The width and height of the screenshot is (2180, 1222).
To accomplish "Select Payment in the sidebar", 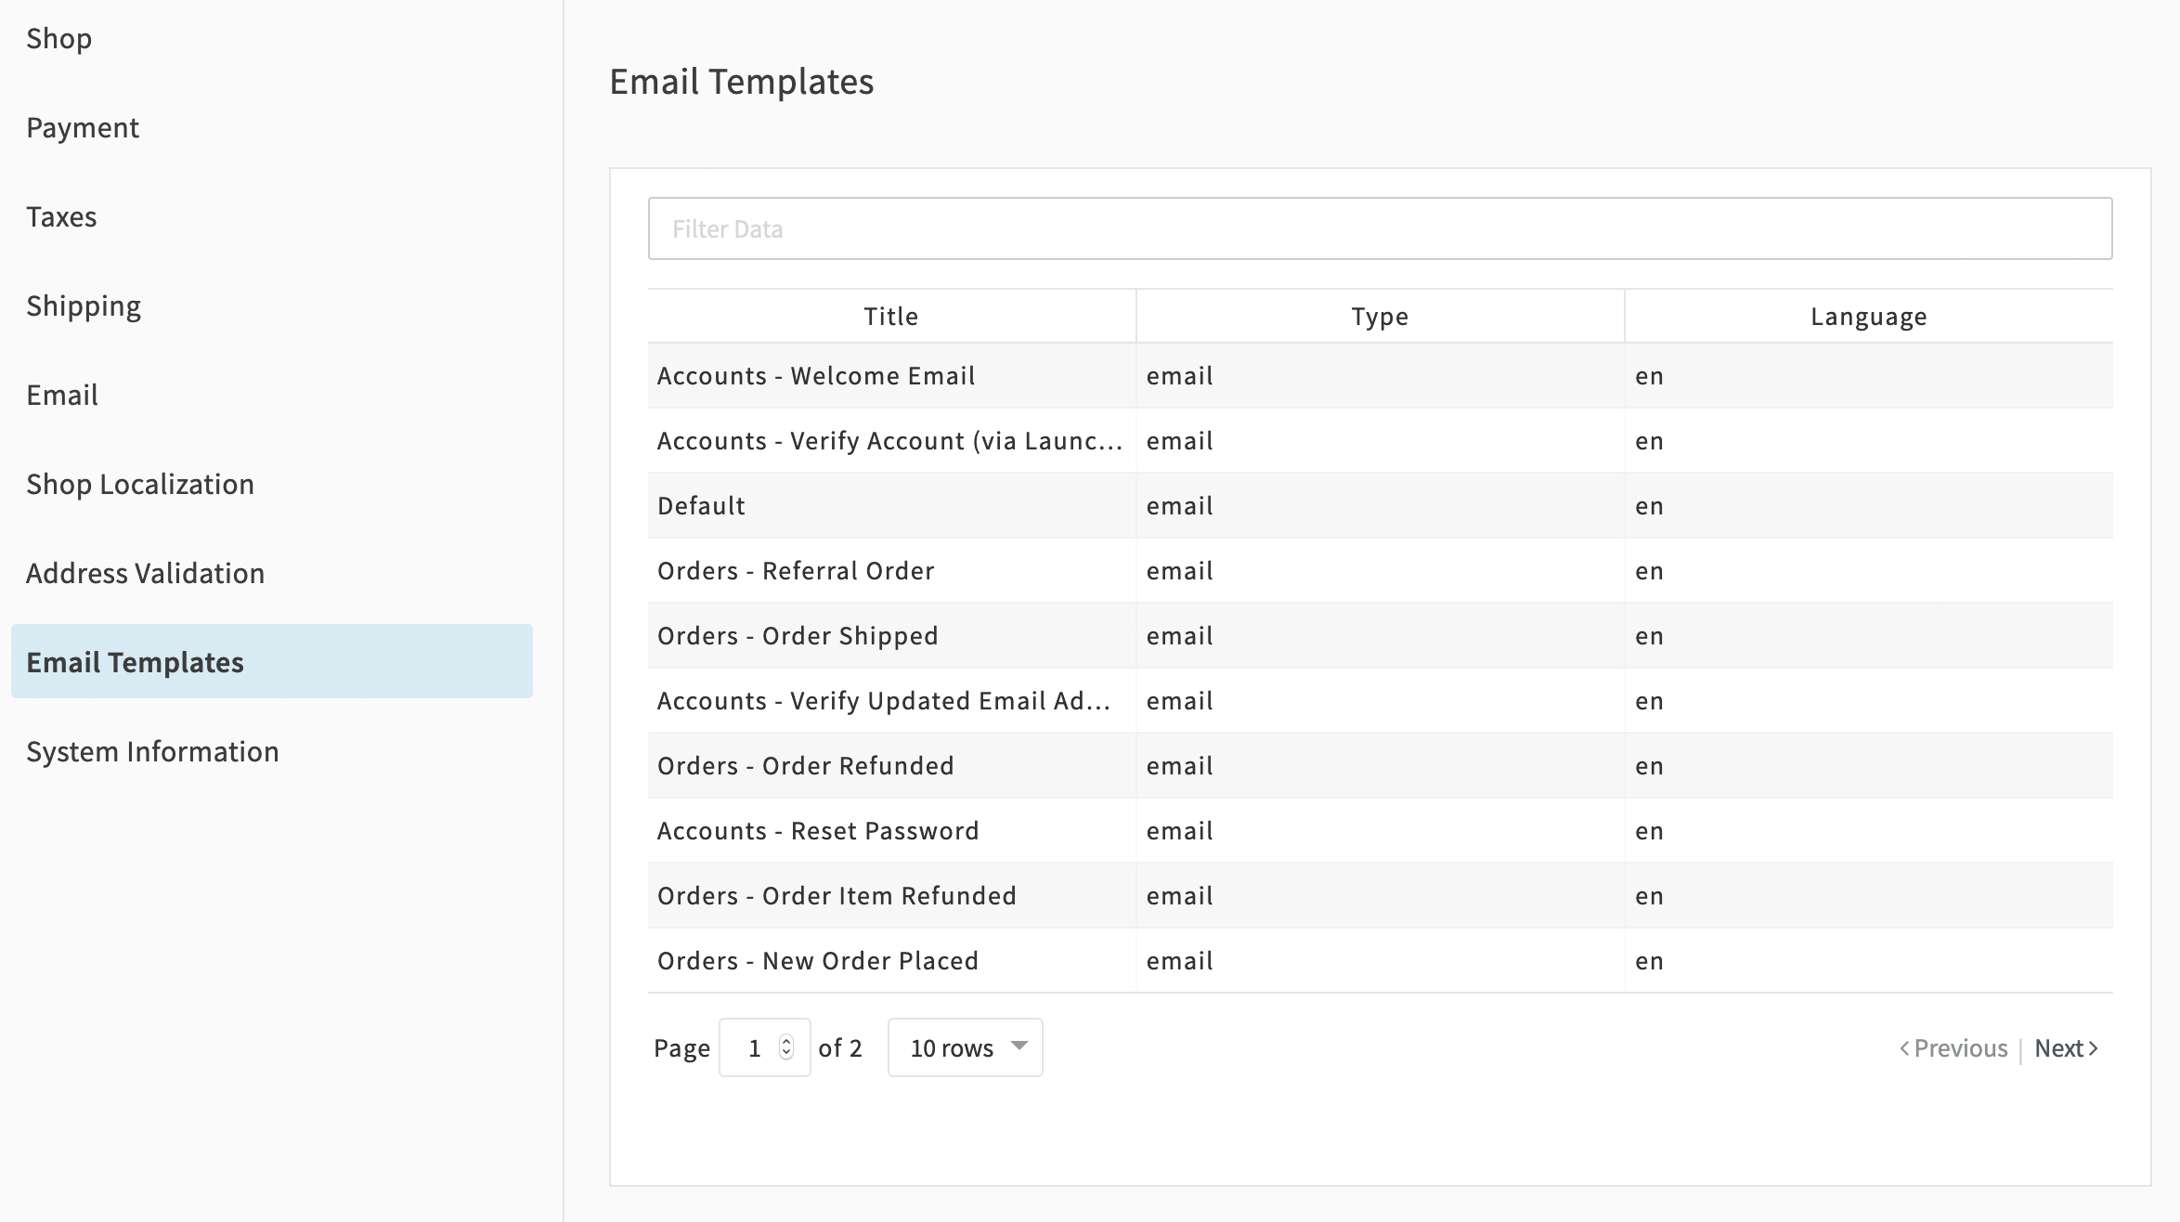I will (83, 128).
